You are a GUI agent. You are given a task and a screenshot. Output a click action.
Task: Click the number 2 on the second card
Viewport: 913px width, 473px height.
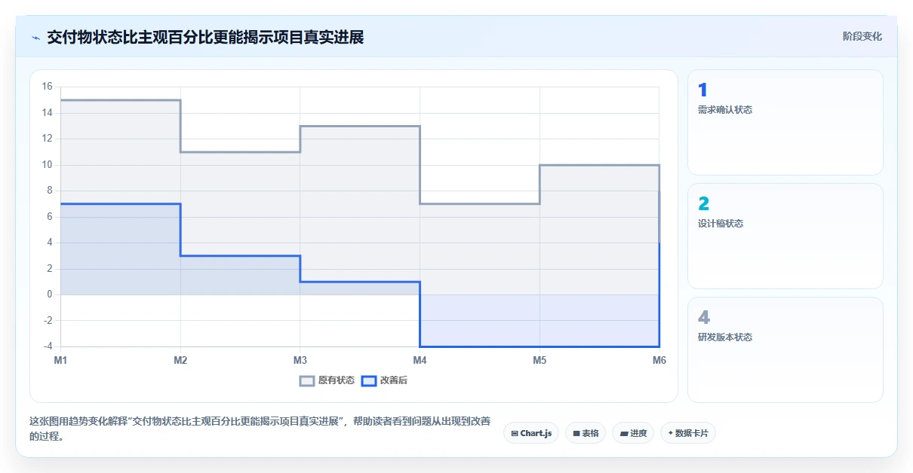tap(703, 204)
